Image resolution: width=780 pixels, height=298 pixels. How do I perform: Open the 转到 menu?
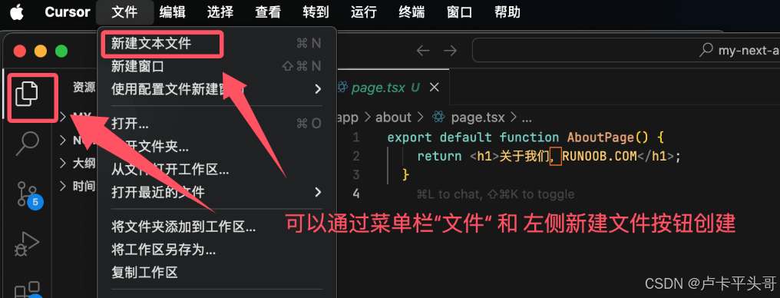pyautogui.click(x=316, y=12)
